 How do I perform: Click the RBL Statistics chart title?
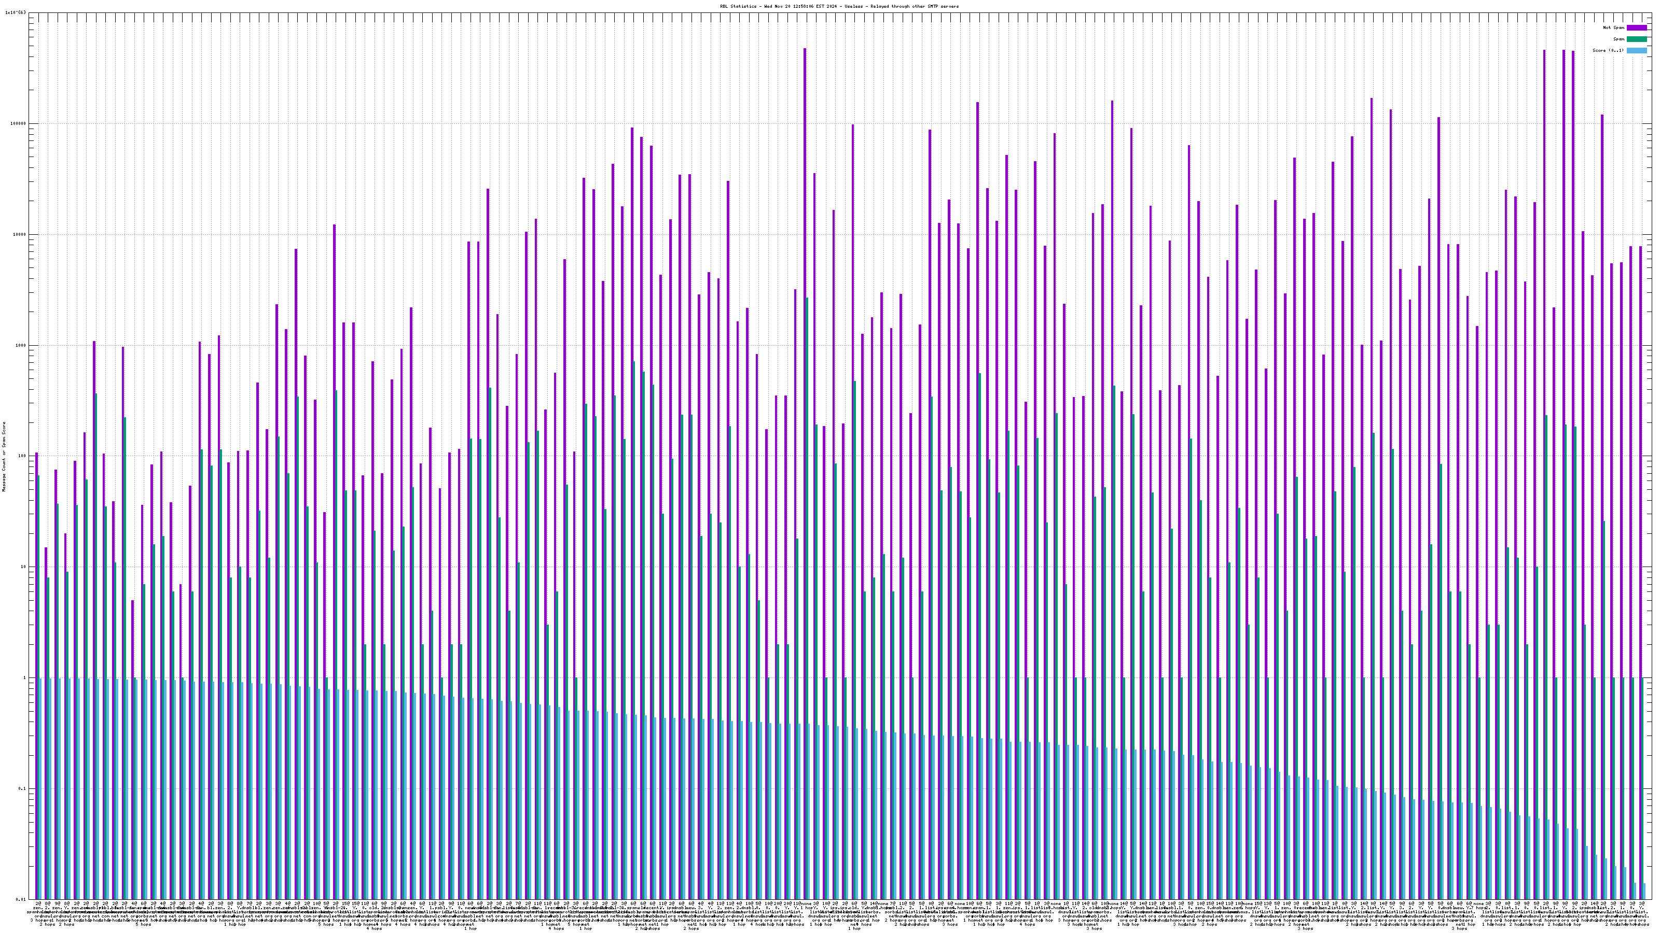839,6
